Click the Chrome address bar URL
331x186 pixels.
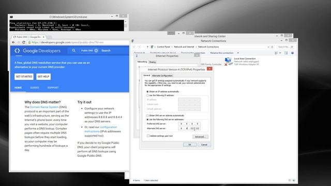[68, 42]
